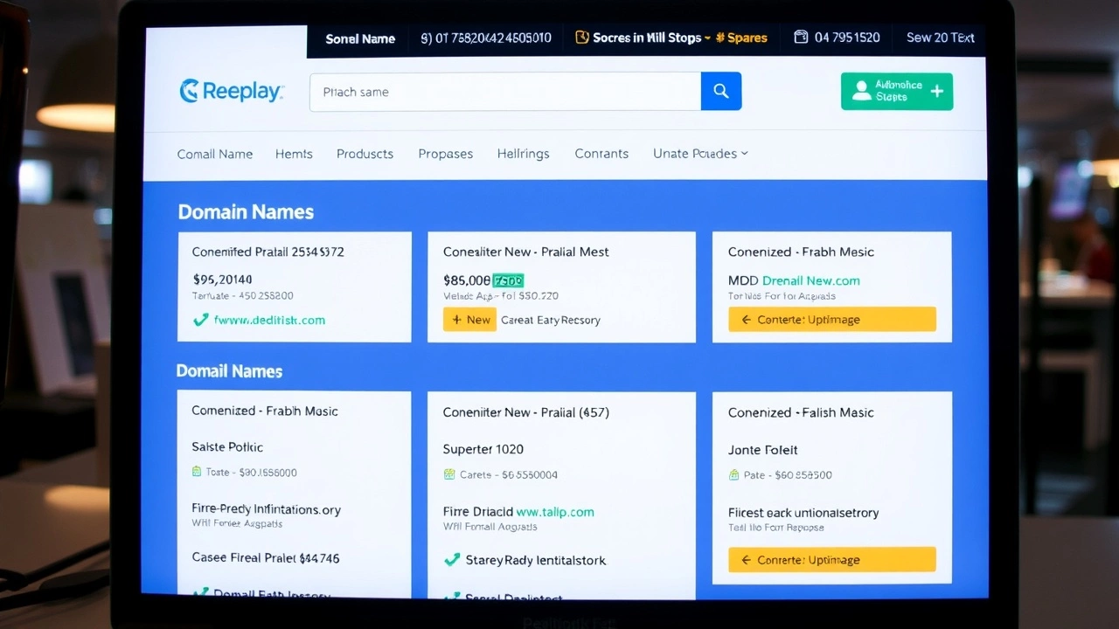The height and width of the screenshot is (629, 1119).
Task: Go to the Propases navigation item
Action: 445,154
